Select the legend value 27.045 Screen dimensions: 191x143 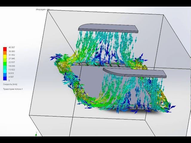click(12, 59)
